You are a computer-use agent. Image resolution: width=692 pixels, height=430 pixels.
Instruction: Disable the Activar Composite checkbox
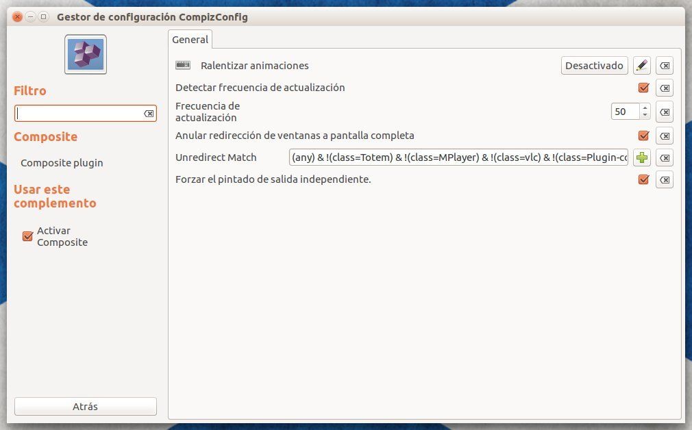pos(28,236)
